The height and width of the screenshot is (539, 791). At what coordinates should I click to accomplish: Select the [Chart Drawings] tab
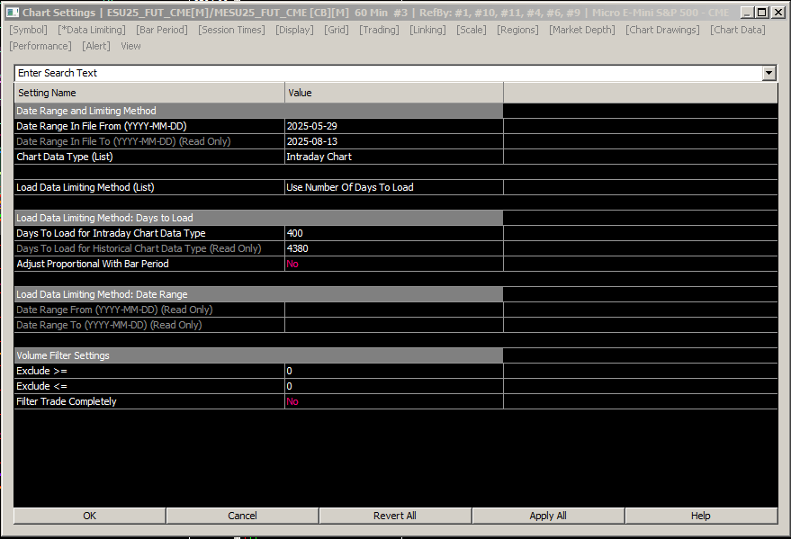662,30
